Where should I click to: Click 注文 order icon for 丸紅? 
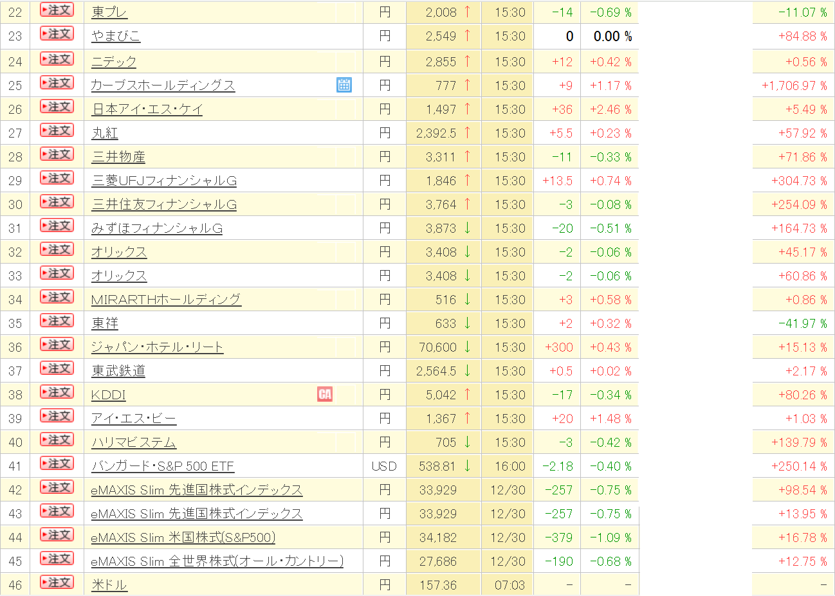(x=57, y=131)
